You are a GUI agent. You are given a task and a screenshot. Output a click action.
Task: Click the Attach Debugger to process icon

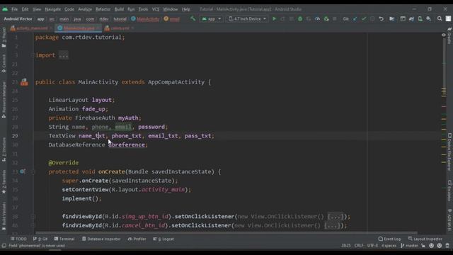click(326, 19)
